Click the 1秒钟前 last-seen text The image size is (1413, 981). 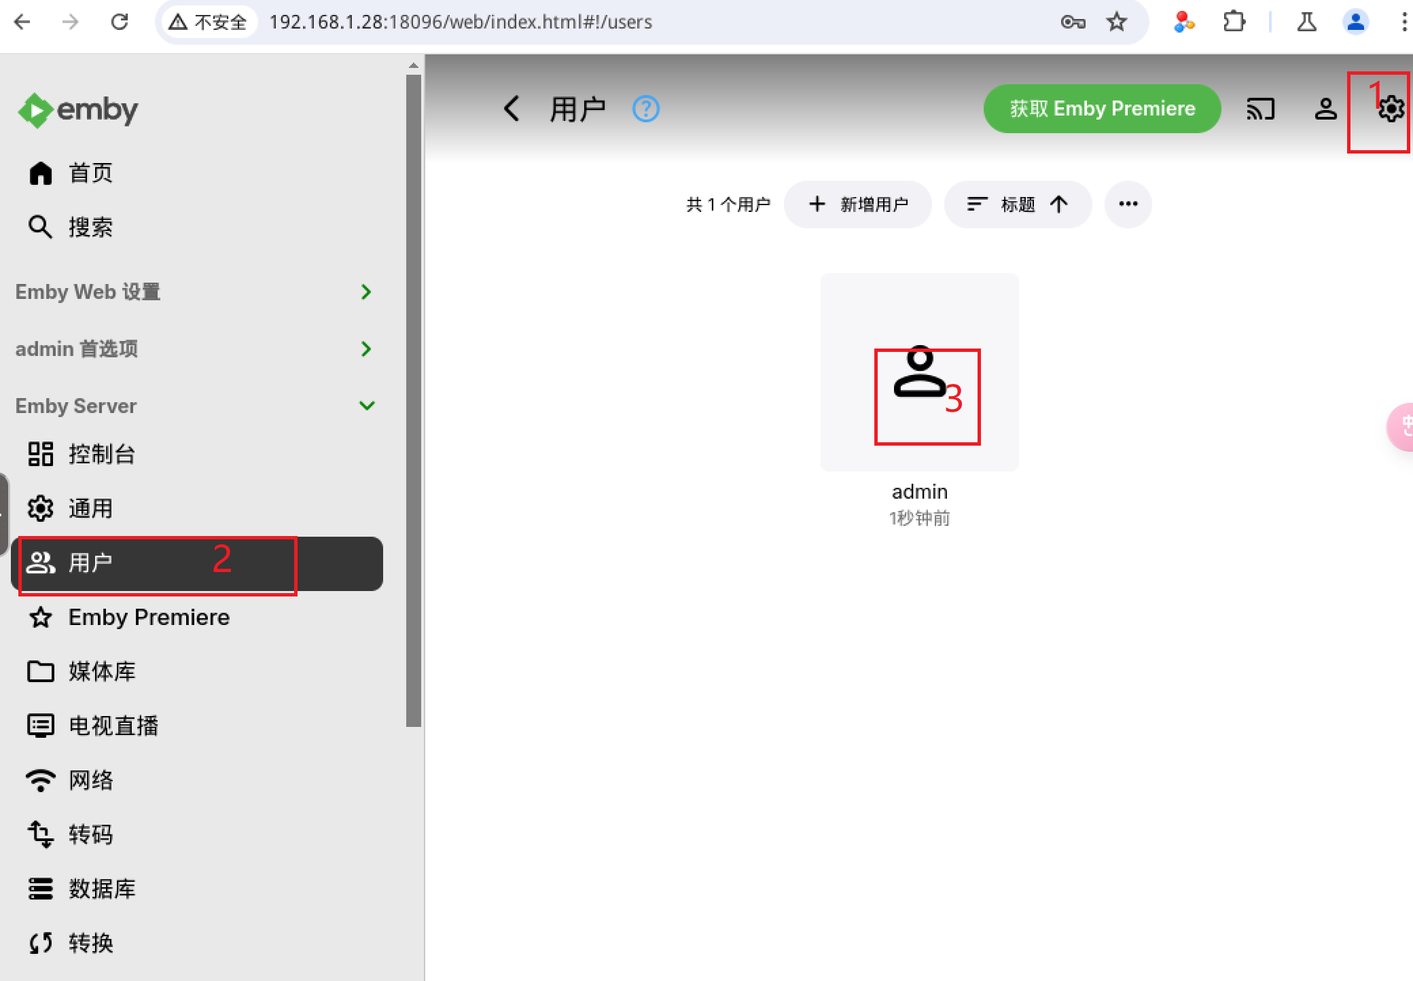920,518
